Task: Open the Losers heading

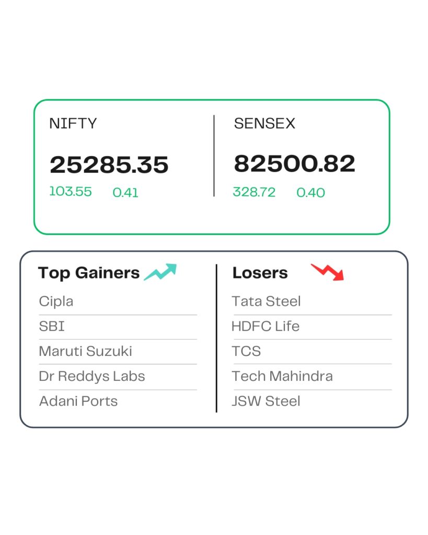Action: (x=260, y=273)
